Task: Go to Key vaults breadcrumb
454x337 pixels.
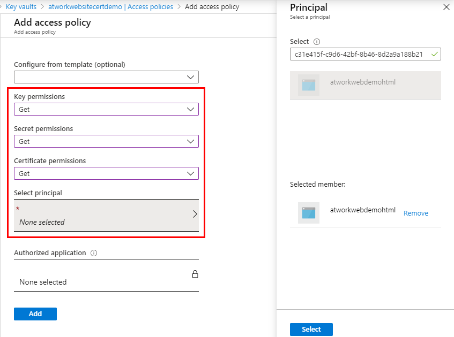Action: (x=21, y=7)
